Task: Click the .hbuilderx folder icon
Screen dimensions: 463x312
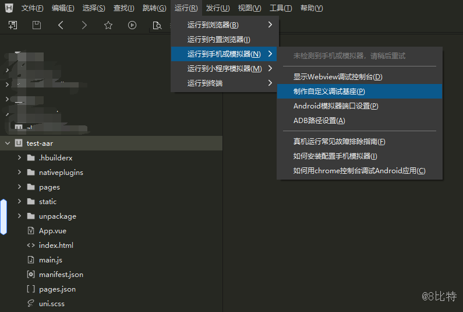Action: (31, 157)
